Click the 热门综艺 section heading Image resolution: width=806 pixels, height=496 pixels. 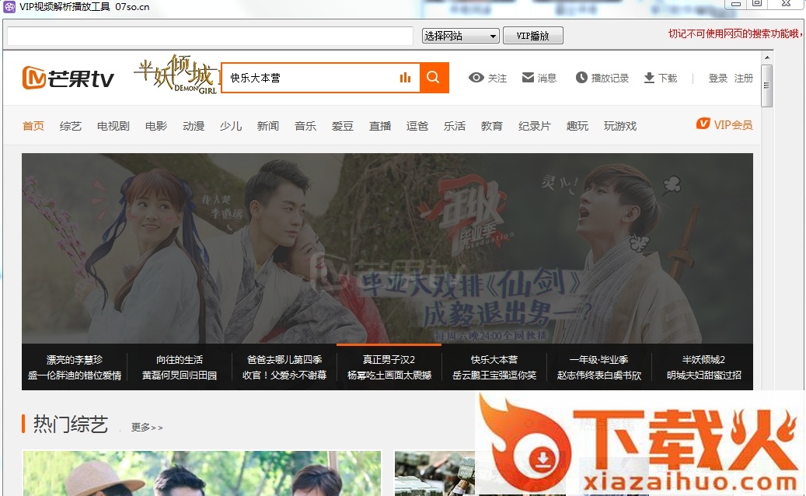coord(71,424)
